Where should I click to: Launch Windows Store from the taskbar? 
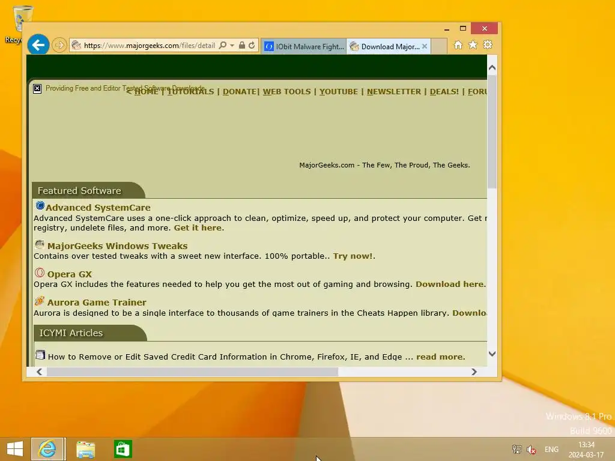tap(123, 449)
